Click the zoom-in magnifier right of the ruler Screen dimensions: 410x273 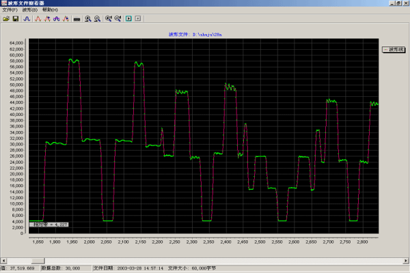[x=89, y=18]
